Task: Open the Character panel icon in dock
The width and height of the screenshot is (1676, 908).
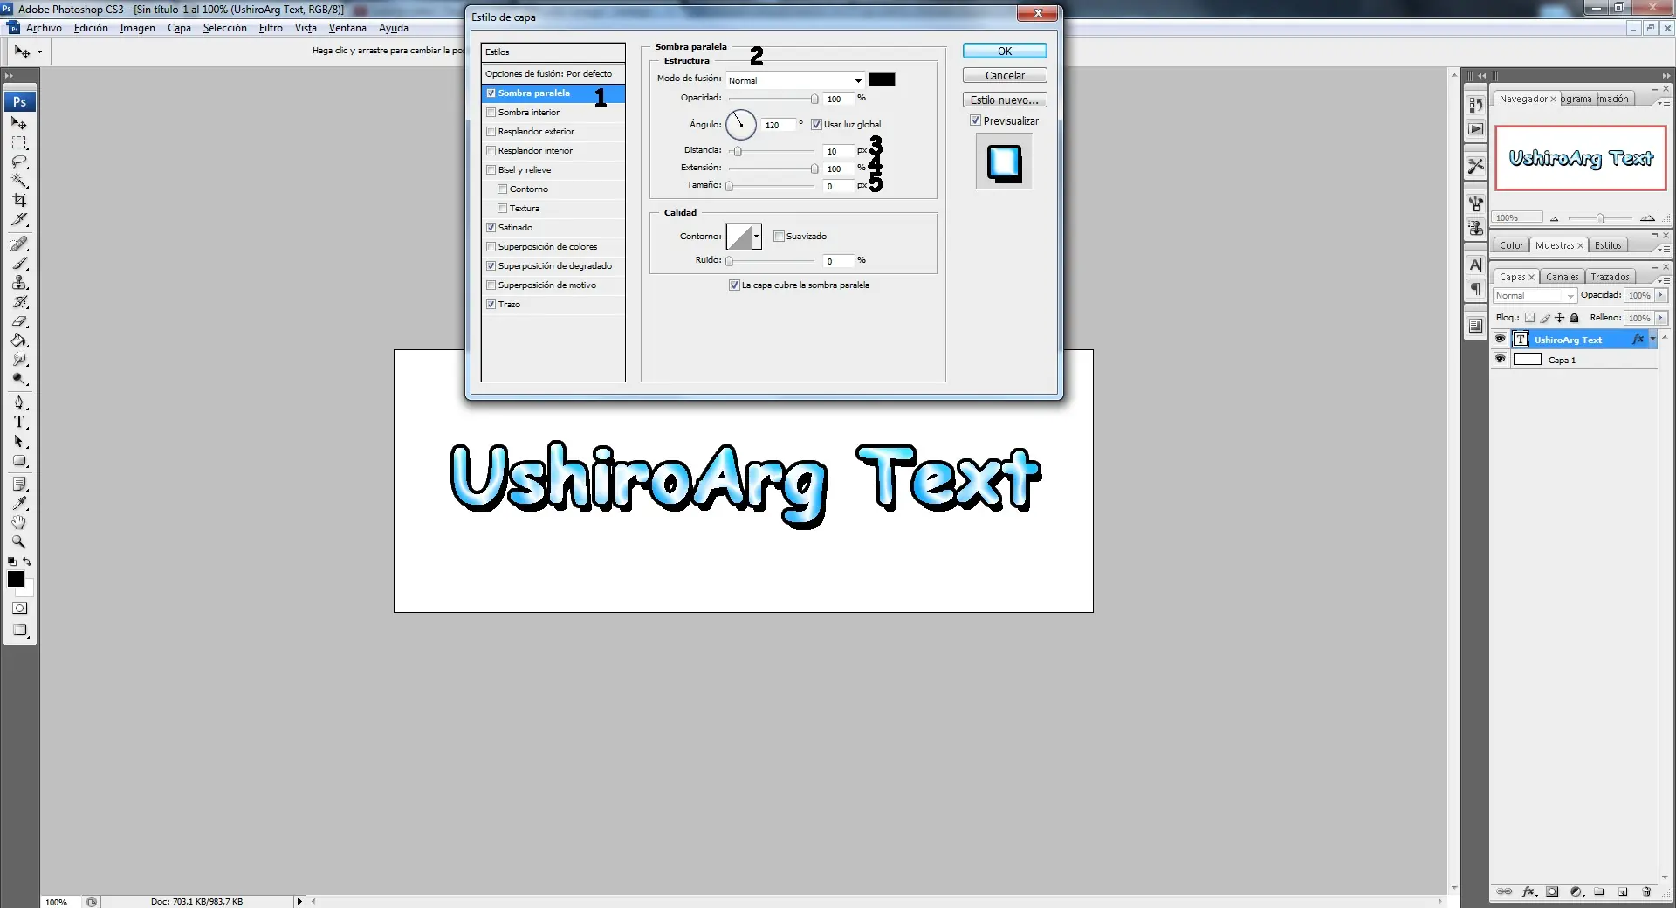Action: tap(1475, 265)
